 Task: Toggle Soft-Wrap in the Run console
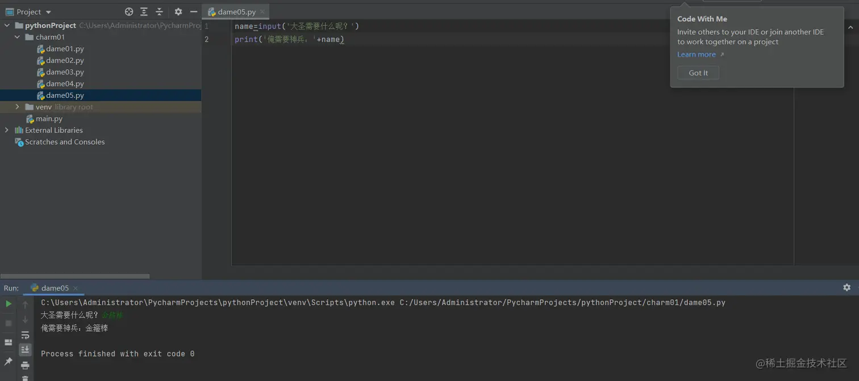25,335
